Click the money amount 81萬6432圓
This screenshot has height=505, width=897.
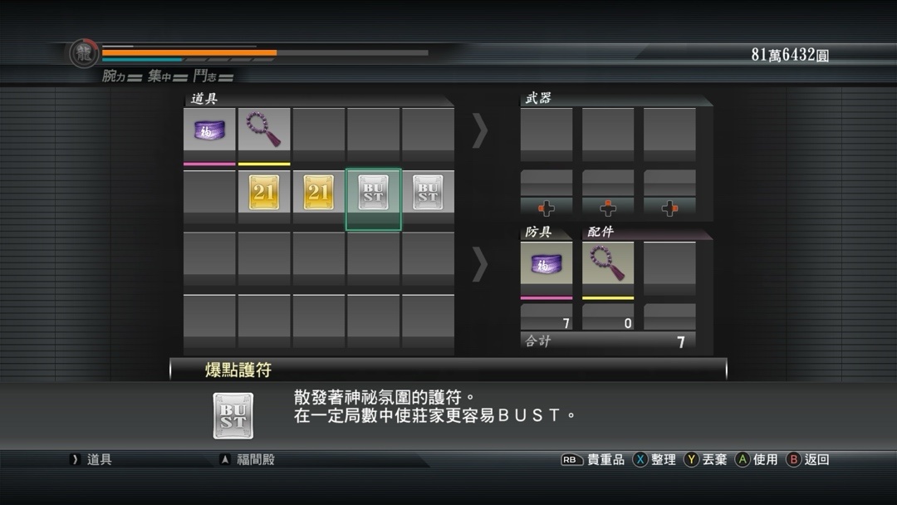tap(790, 55)
